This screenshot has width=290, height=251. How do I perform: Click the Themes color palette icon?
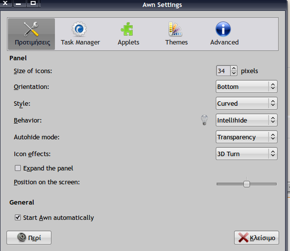pyautogui.click(x=175, y=29)
